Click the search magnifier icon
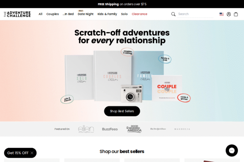The image size is (244, 162). 173,14
